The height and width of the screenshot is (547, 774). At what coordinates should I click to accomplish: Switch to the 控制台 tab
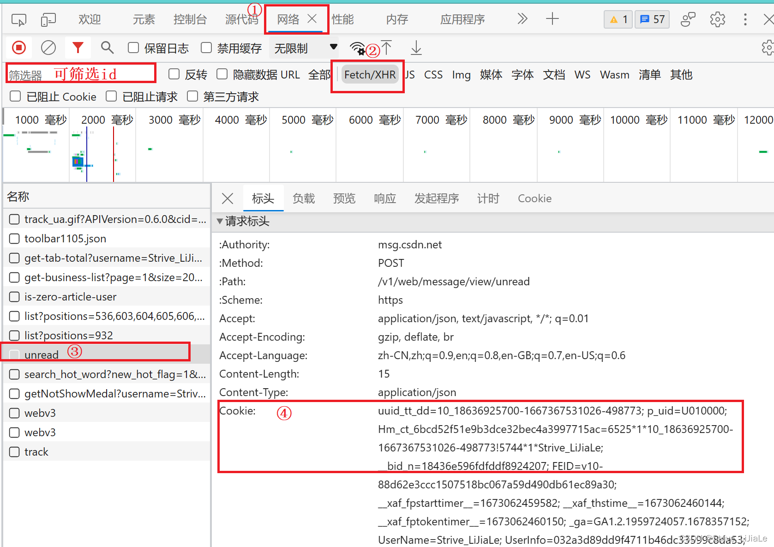pos(190,19)
